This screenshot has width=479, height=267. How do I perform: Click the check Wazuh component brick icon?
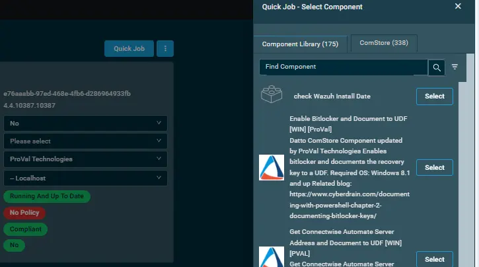click(x=271, y=95)
